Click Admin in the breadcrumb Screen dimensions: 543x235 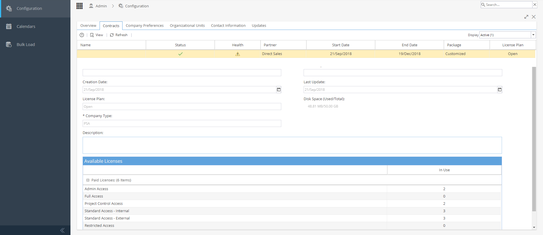coord(101,6)
